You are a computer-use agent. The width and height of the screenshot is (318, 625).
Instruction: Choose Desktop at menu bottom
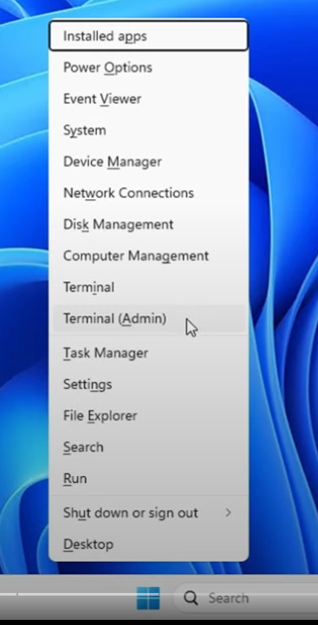tap(148, 544)
